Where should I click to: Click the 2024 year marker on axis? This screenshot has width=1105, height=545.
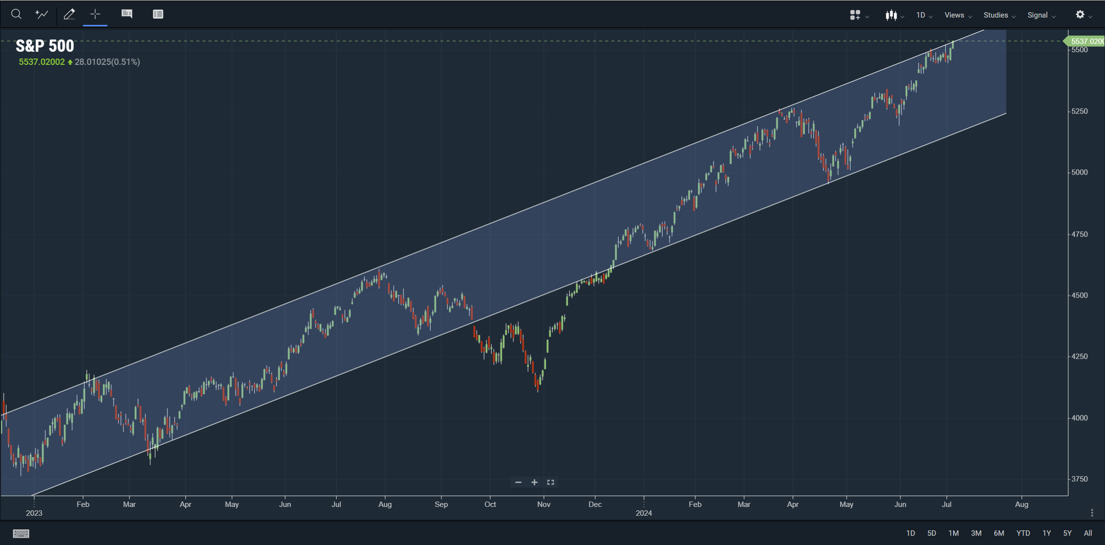point(644,513)
